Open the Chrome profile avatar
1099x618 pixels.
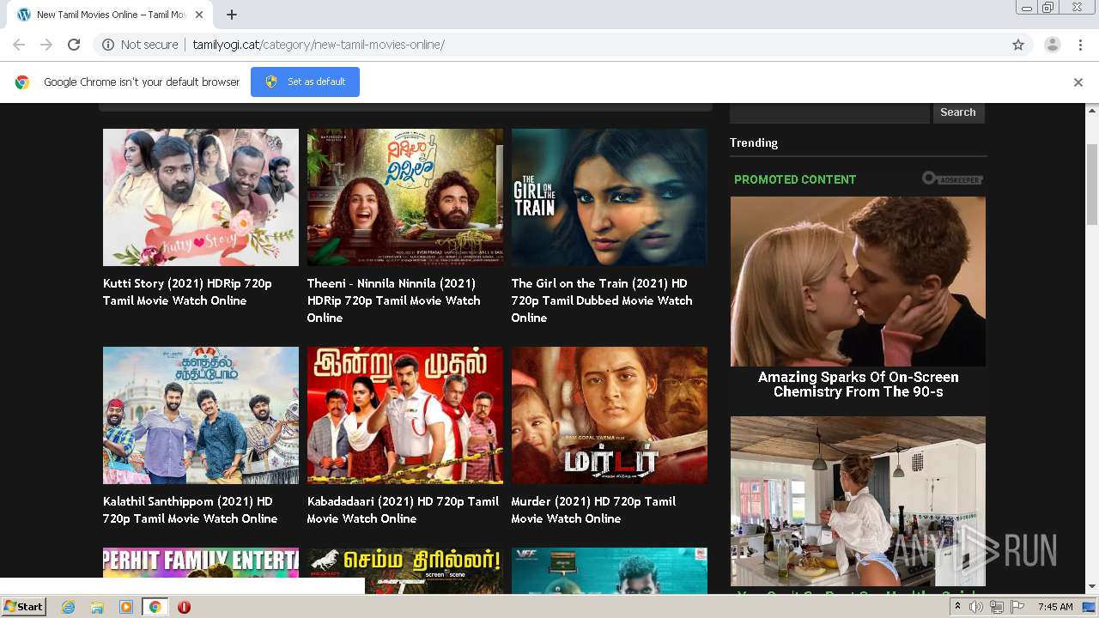1052,45
